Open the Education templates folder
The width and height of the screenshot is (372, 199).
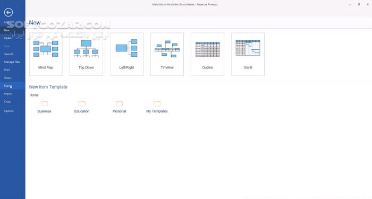point(82,107)
